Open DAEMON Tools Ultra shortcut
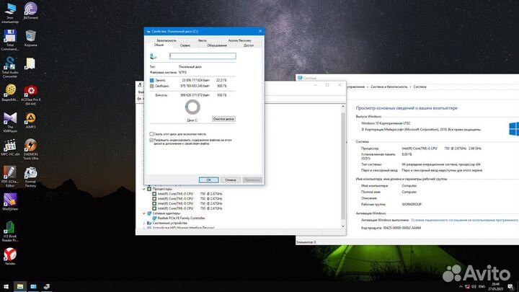Viewport: 519px width, 292px height. [x=30, y=149]
